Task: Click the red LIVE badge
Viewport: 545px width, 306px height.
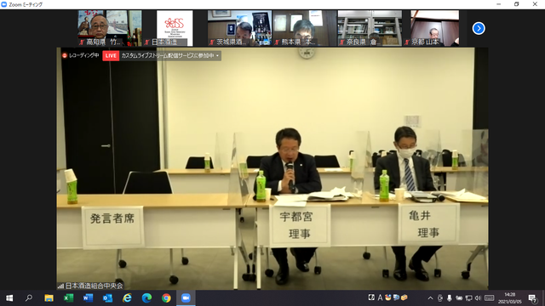Action: pos(111,55)
